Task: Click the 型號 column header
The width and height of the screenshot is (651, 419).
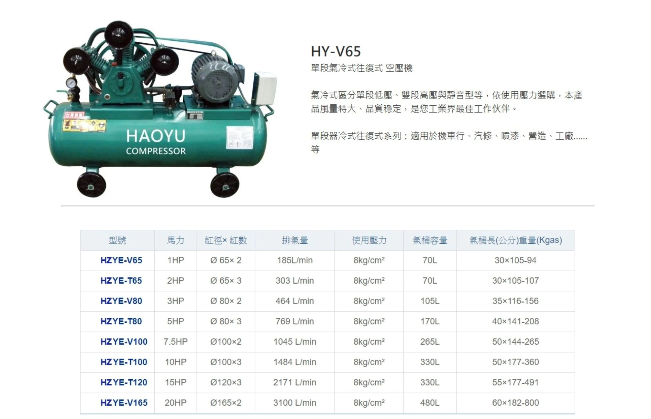Action: pos(117,240)
